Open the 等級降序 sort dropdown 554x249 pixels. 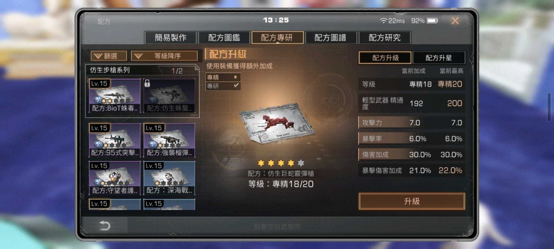[x=164, y=56]
